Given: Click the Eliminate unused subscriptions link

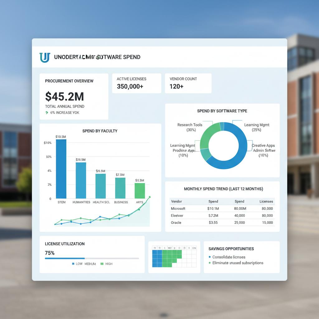Looking at the screenshot, I should (x=238, y=263).
